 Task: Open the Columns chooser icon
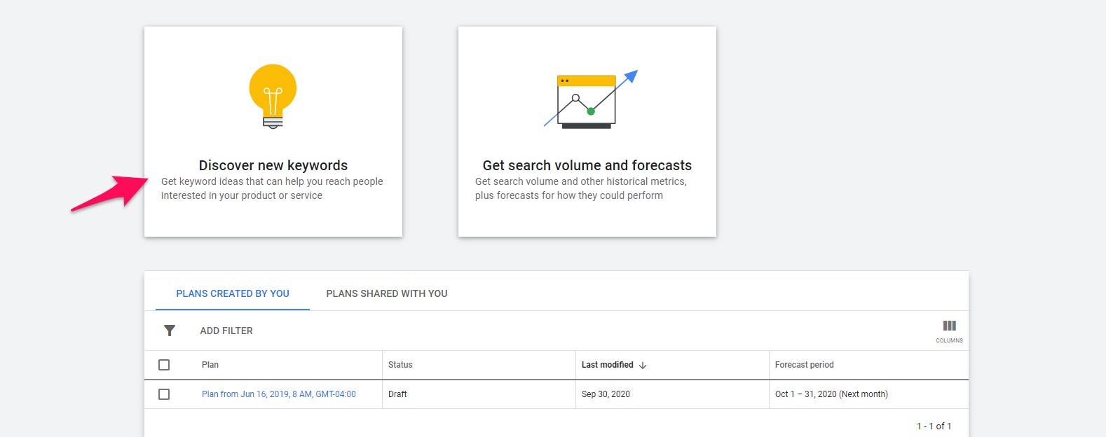click(949, 326)
